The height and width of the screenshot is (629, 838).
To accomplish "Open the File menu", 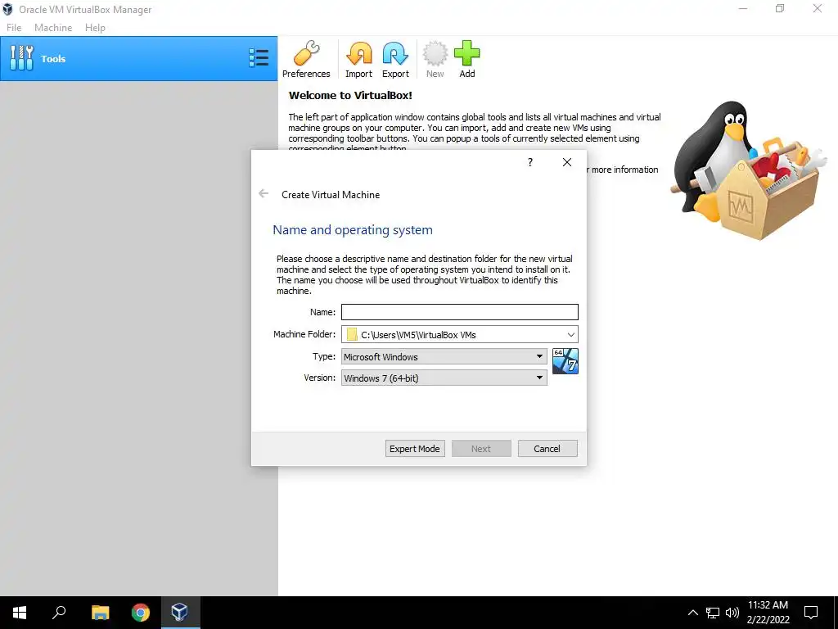I will click(x=14, y=27).
